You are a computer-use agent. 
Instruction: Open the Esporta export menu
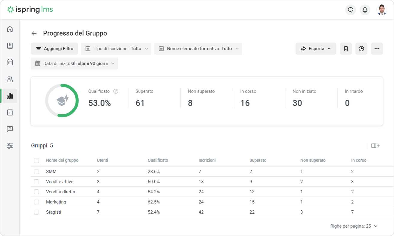[x=316, y=49]
